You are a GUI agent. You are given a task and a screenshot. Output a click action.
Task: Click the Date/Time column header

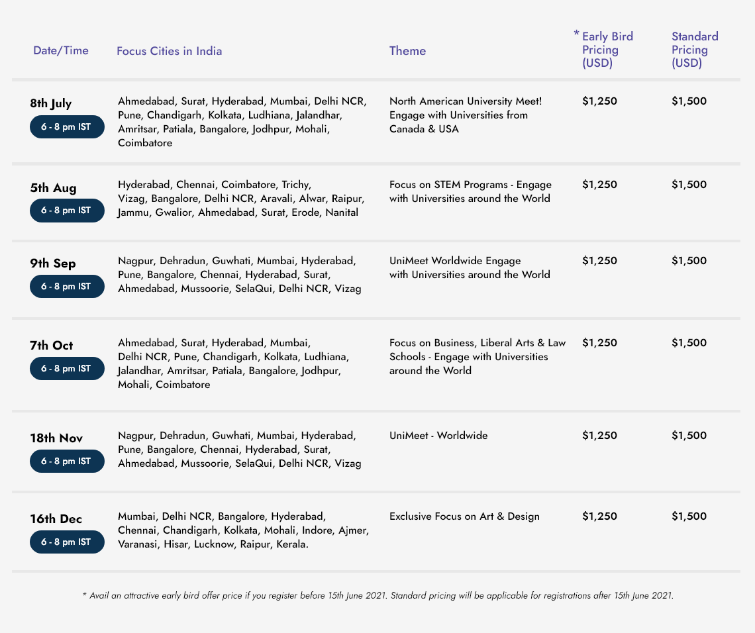pos(60,50)
